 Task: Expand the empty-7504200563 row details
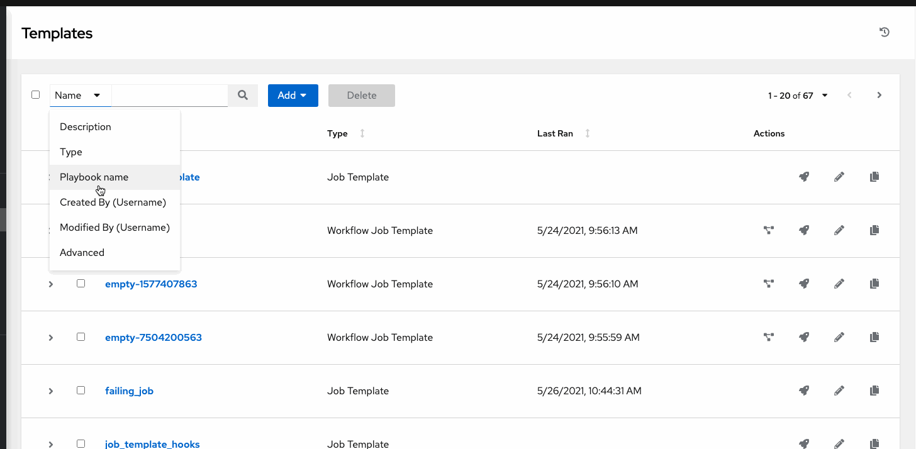point(51,338)
